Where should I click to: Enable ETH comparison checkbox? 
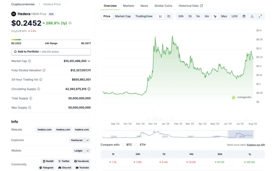[137, 145]
